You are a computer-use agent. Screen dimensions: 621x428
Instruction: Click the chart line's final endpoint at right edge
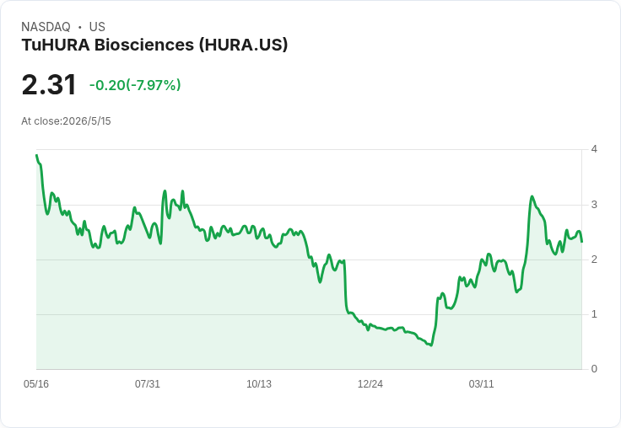tap(582, 242)
